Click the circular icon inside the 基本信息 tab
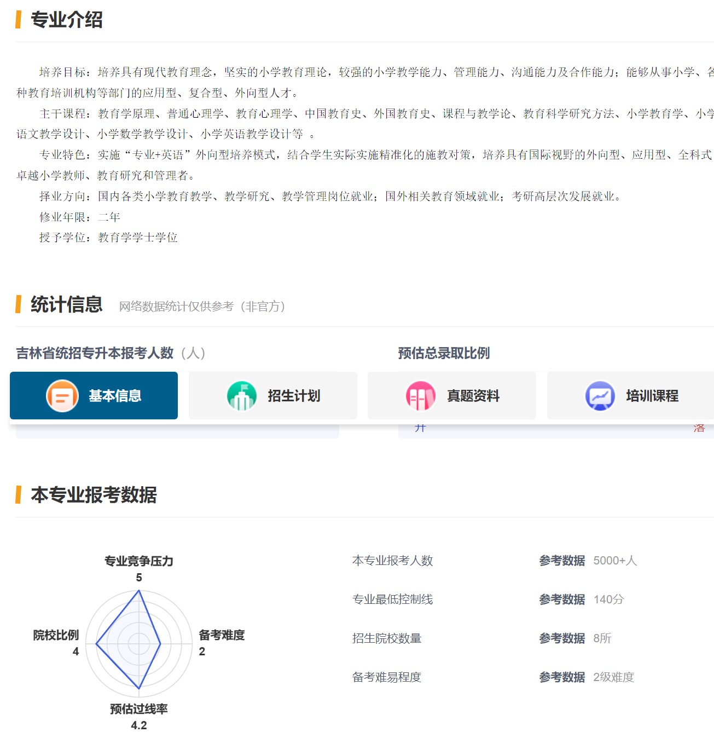This screenshot has height=738, width=714. tap(61, 395)
